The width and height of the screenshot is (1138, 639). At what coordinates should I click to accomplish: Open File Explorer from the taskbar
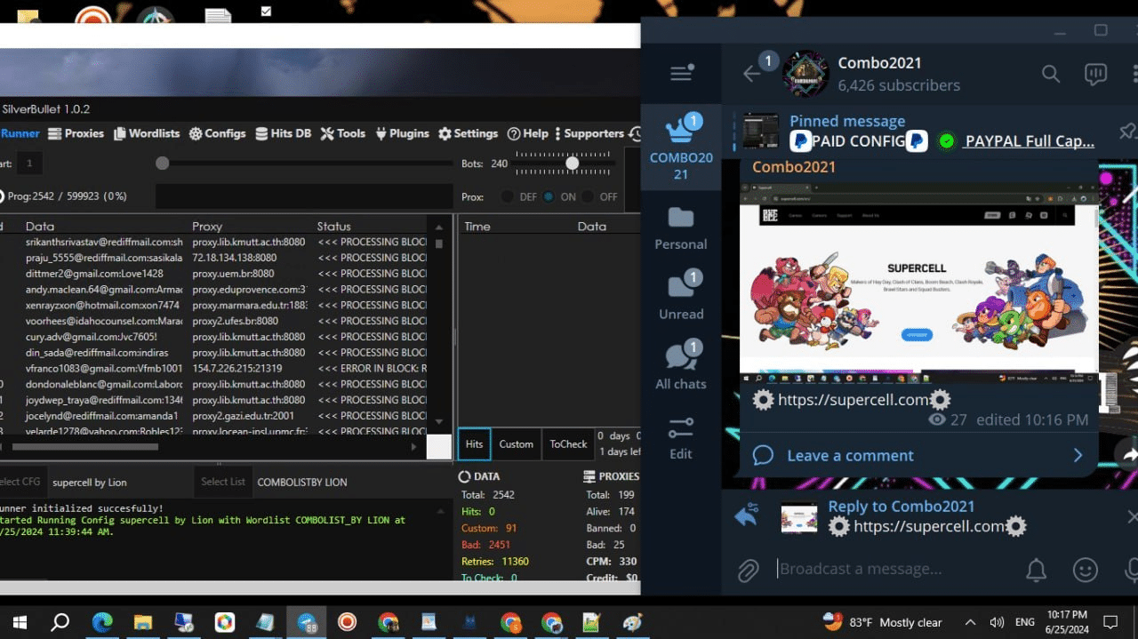click(x=143, y=622)
